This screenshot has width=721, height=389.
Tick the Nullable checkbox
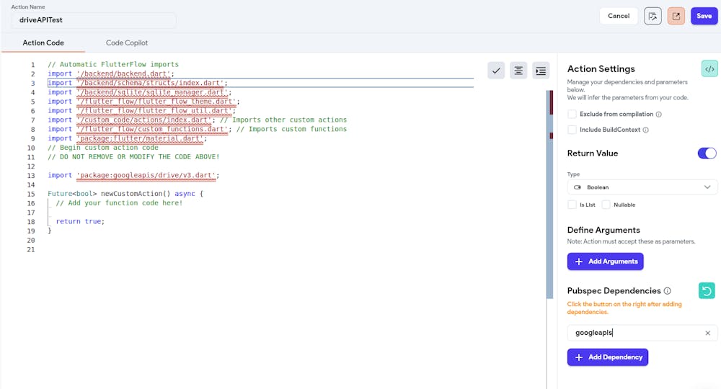[606, 205]
